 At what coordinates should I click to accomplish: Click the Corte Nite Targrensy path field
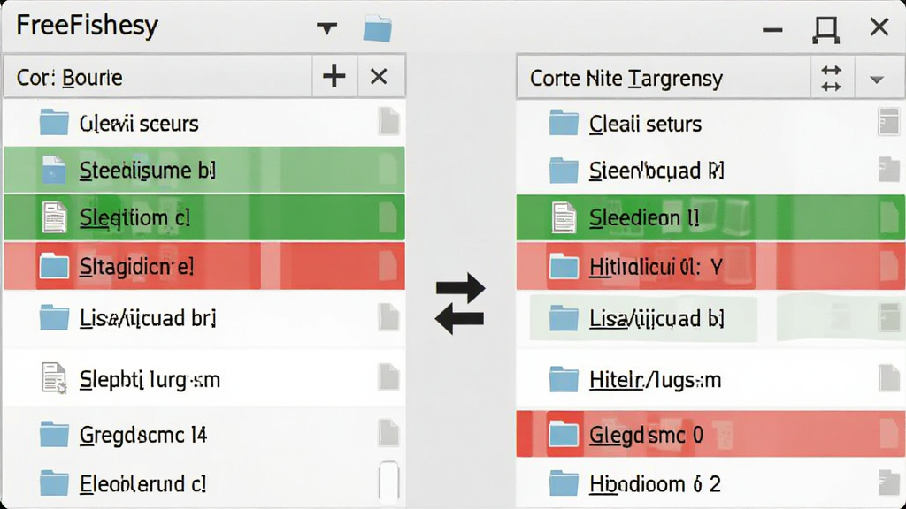(664, 78)
